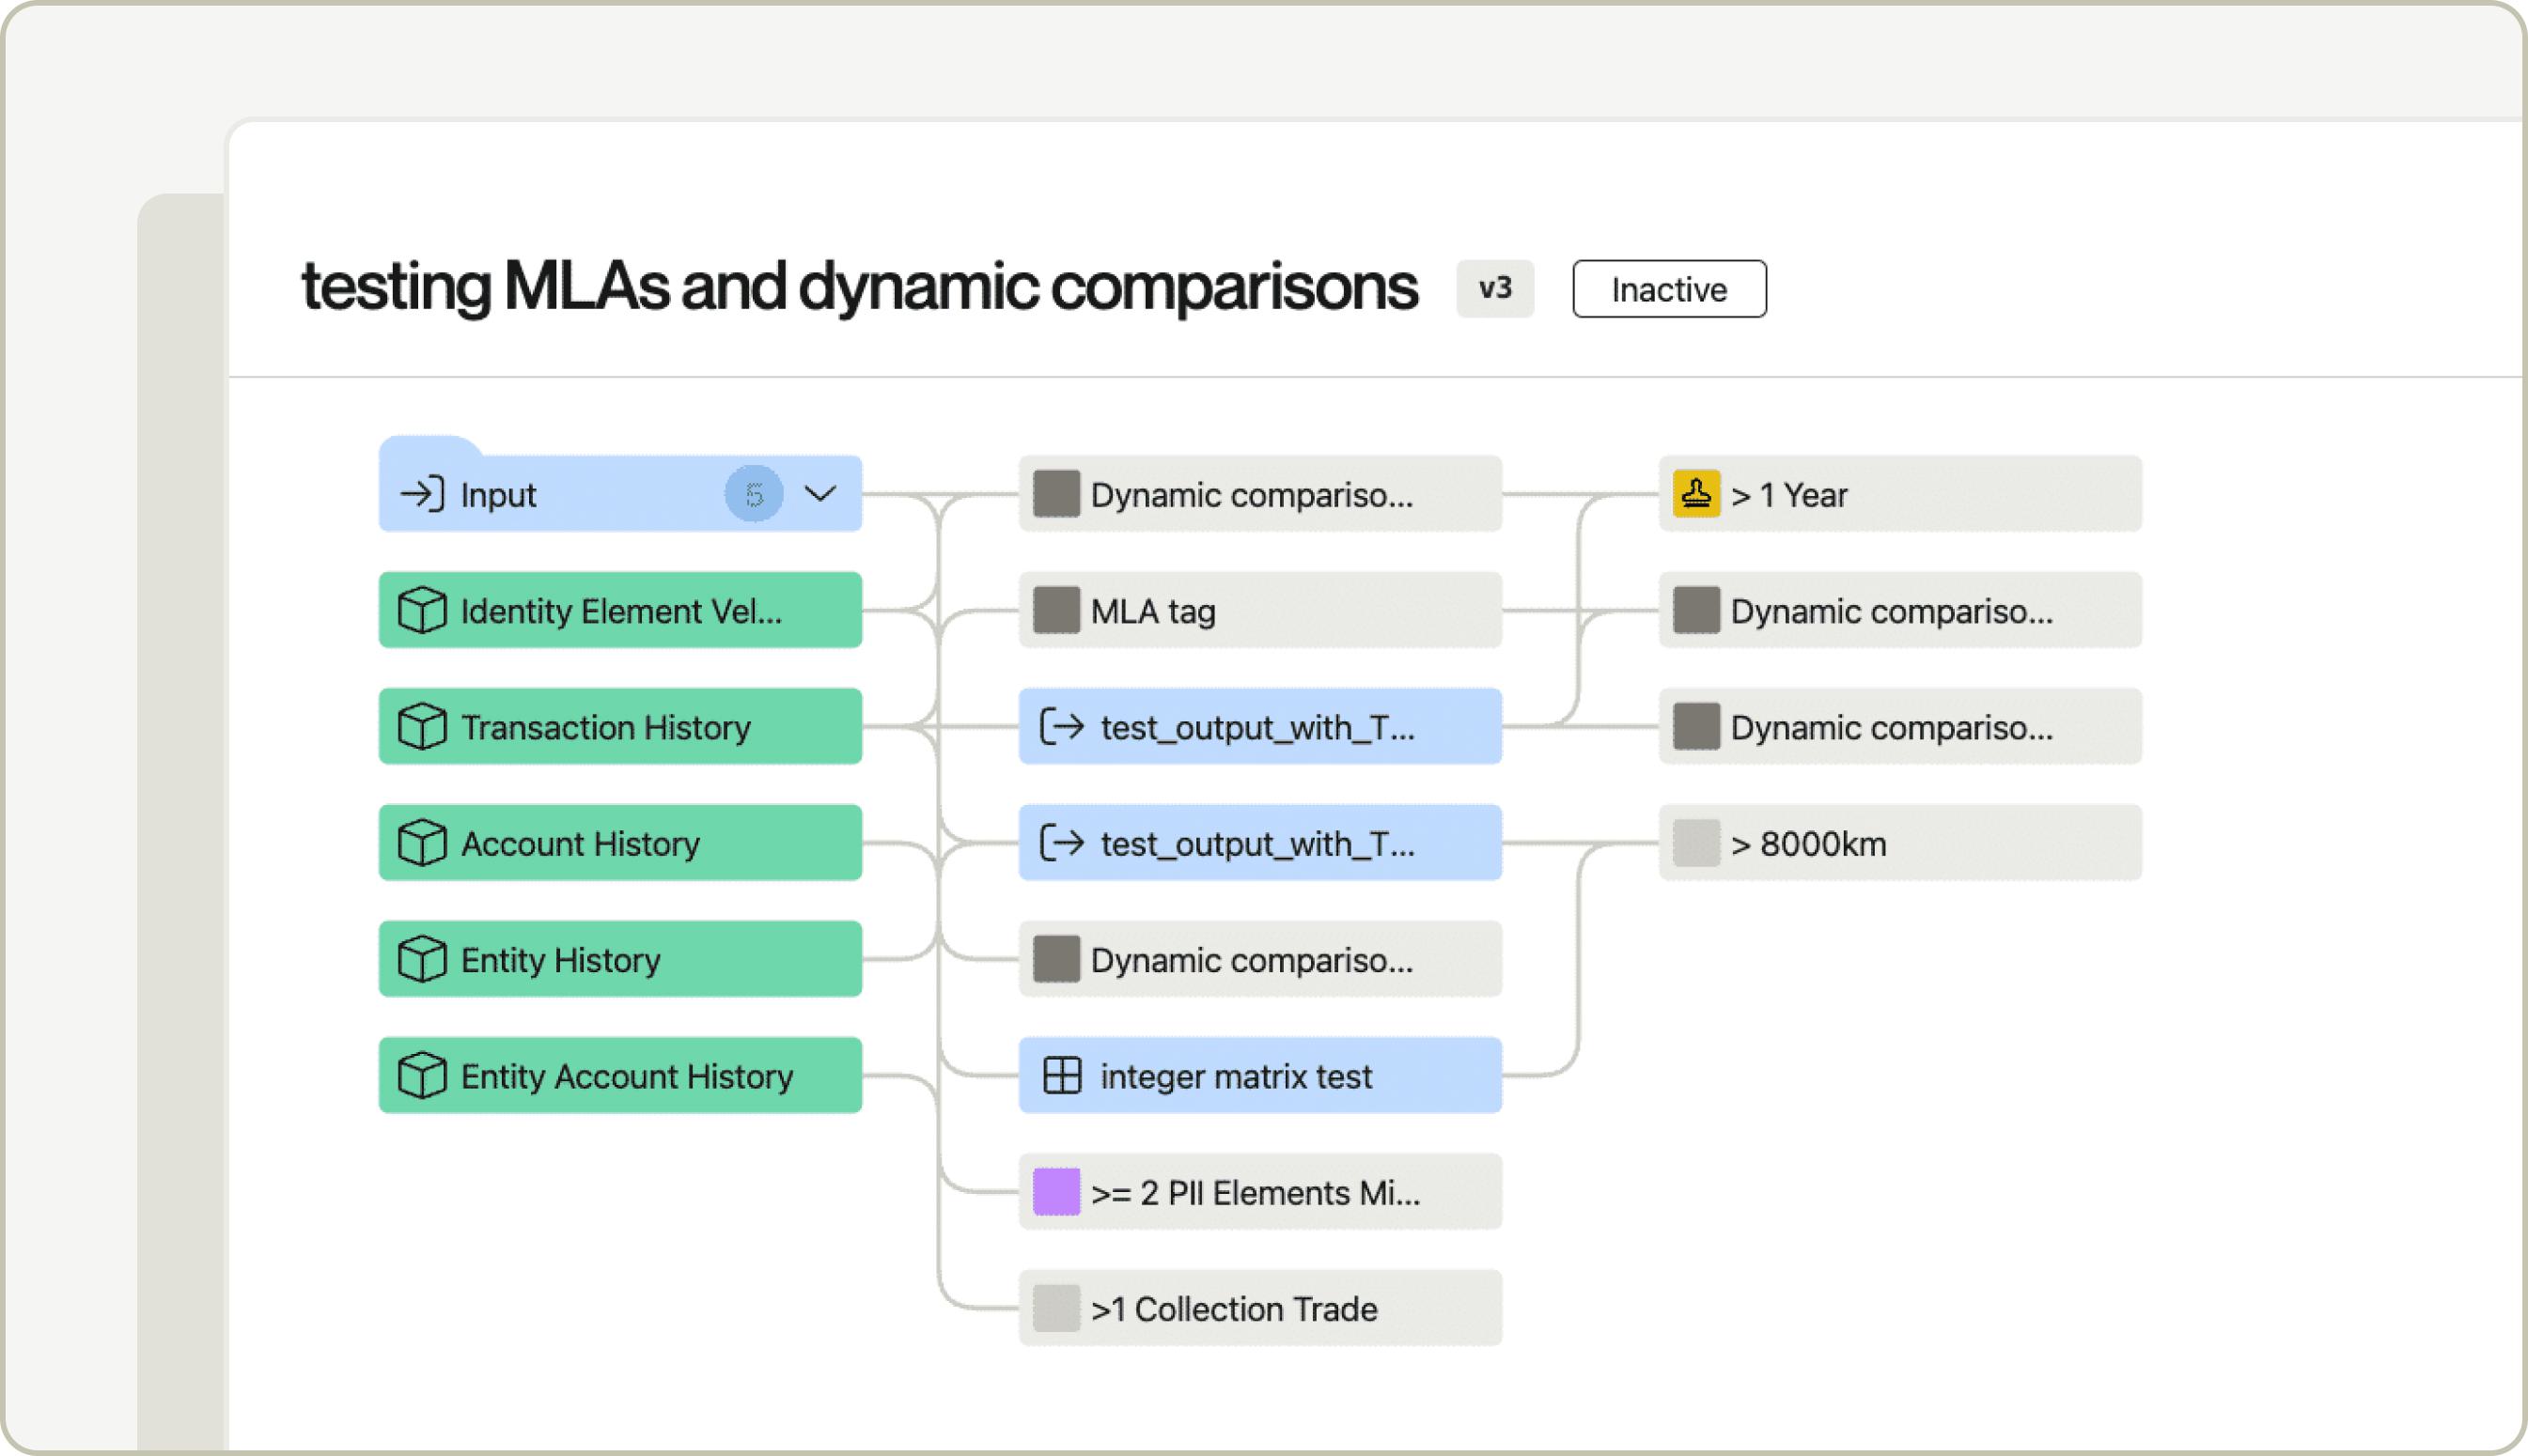
Task: Click the yellow stamp icon on > 1 Year
Action: [x=1695, y=494]
